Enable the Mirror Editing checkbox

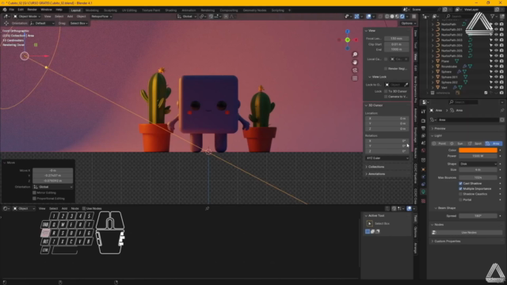coord(34,192)
